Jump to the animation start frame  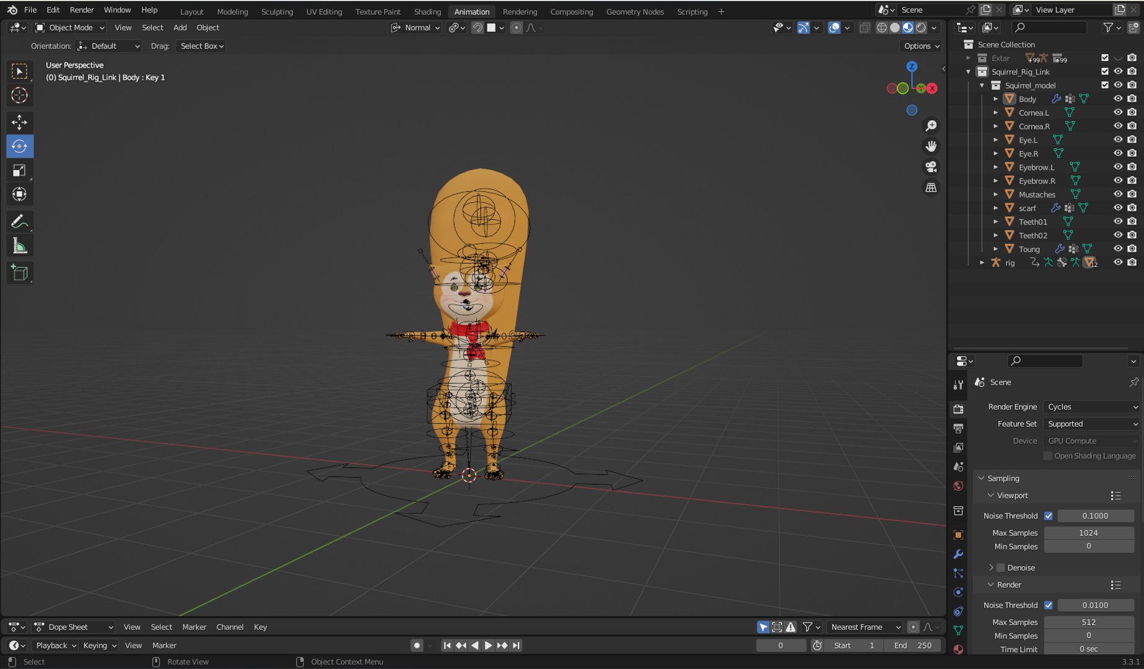[x=447, y=645]
